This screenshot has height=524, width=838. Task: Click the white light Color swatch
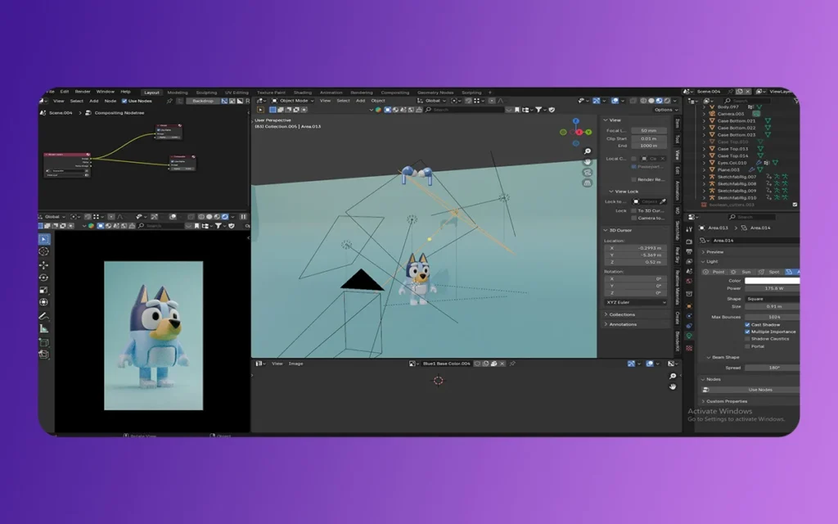772,280
